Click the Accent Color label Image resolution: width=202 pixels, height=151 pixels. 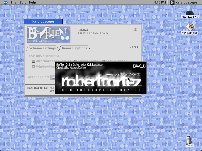point(38,77)
